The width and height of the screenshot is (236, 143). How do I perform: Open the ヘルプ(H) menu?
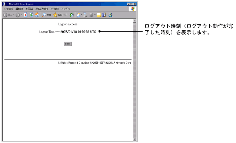[66, 9]
